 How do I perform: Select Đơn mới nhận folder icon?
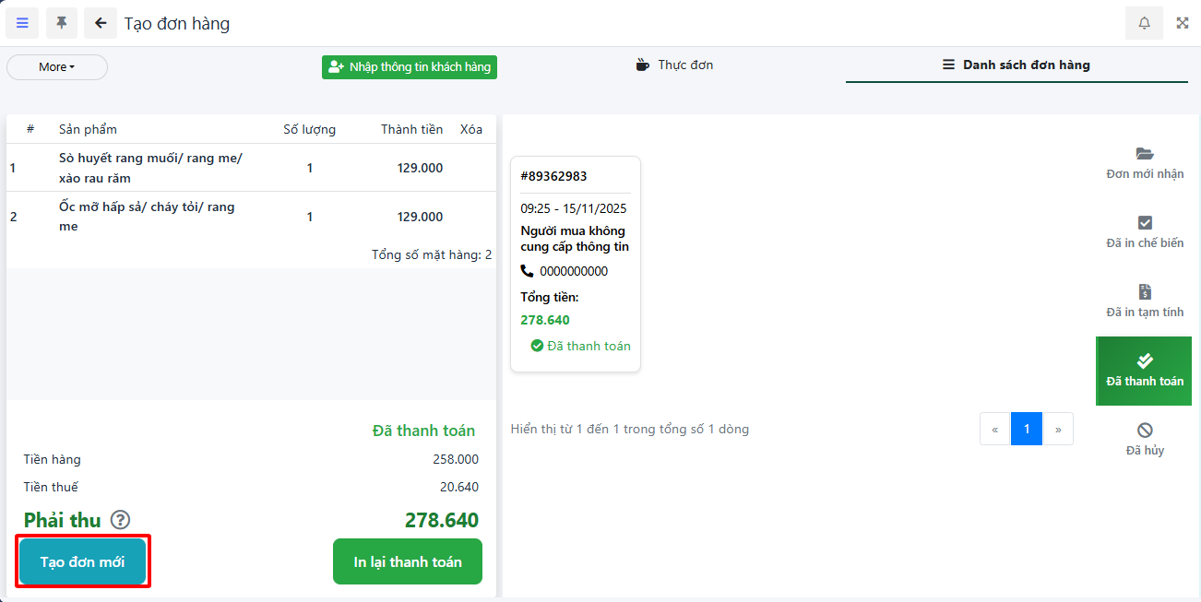(x=1145, y=154)
